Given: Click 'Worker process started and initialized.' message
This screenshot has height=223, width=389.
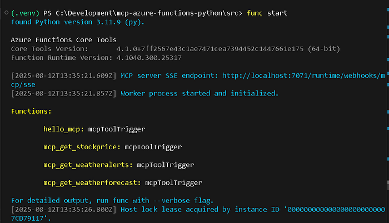Looking at the screenshot, I should [x=200, y=93].
